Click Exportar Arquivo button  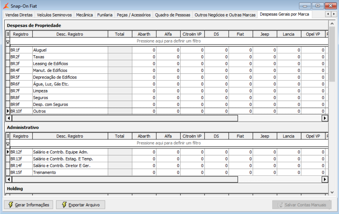(x=80, y=205)
